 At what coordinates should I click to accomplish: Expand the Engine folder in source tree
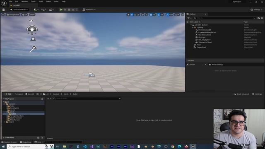[5, 122]
